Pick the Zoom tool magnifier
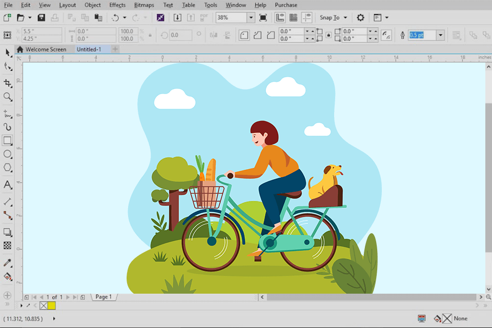This screenshot has height=328, width=492. tap(7, 96)
